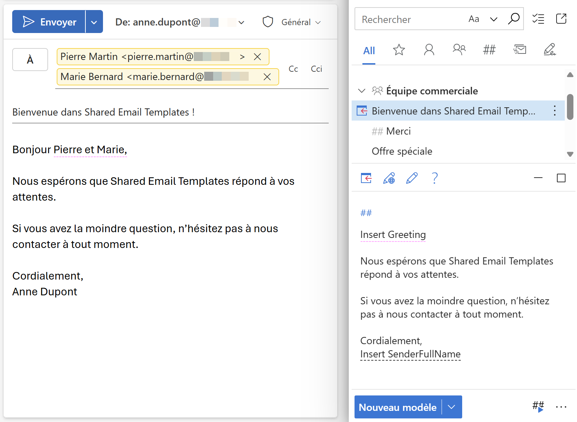Maximize the template preview pane
Viewport: 577px width, 422px height.
coord(561,178)
